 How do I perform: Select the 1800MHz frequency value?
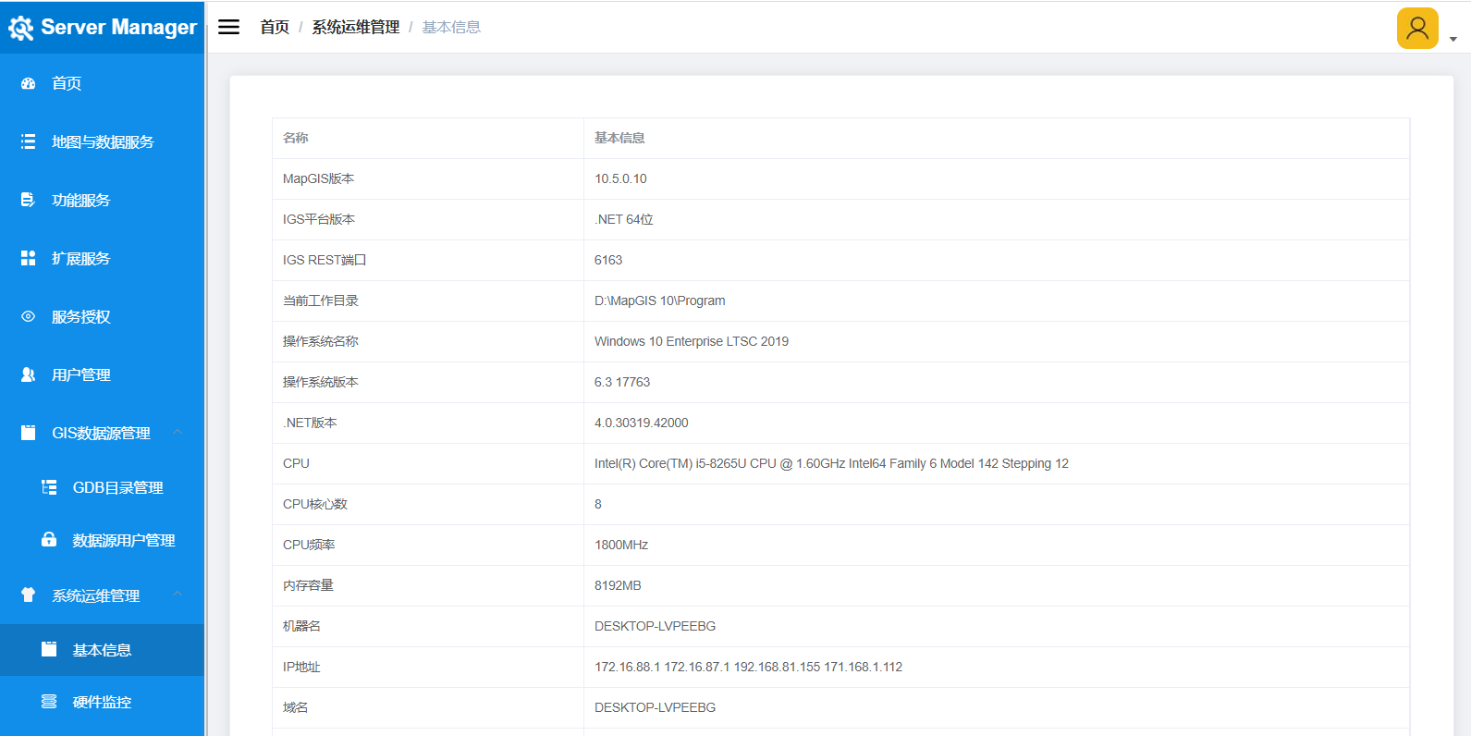(x=621, y=545)
